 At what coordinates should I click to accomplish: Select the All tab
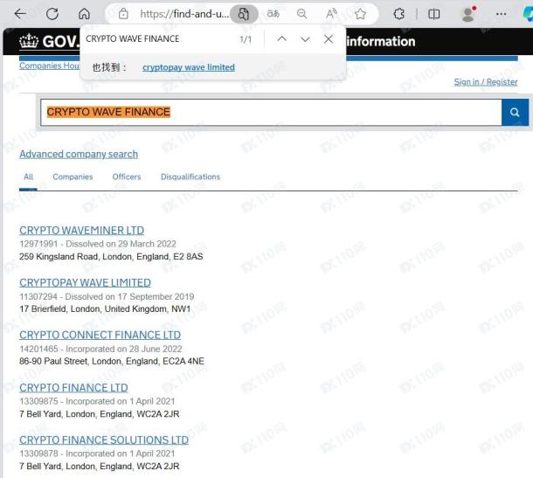pyautogui.click(x=28, y=177)
